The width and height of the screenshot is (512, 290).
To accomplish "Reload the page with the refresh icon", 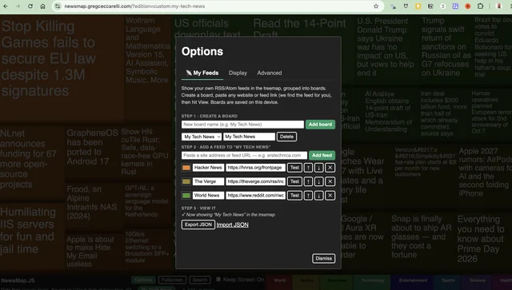I will (x=30, y=6).
